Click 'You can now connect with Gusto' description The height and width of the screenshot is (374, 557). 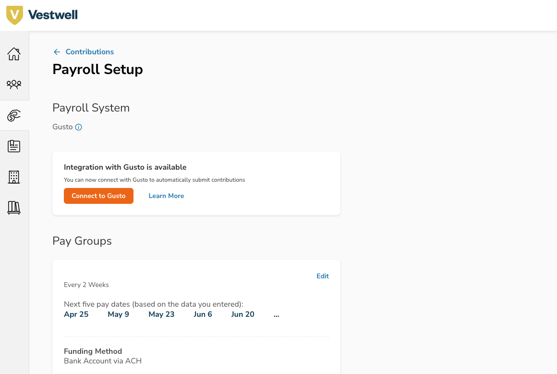[x=155, y=180]
